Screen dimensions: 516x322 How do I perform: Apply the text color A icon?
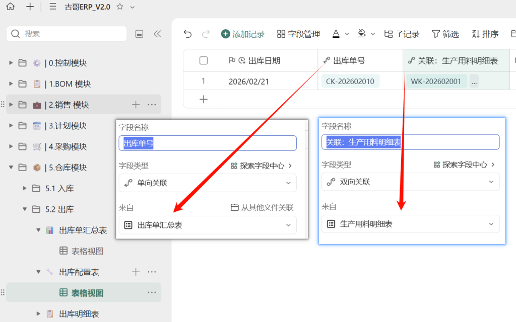(336, 34)
